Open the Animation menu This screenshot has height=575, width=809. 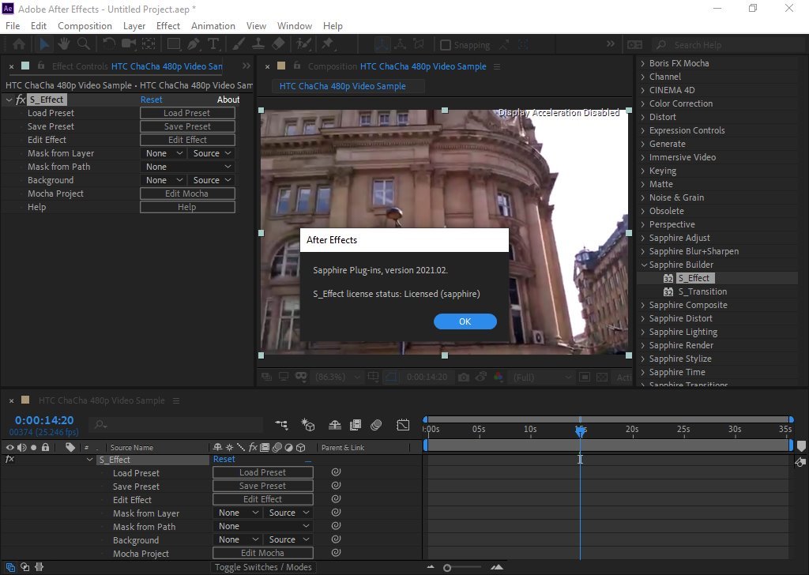213,26
